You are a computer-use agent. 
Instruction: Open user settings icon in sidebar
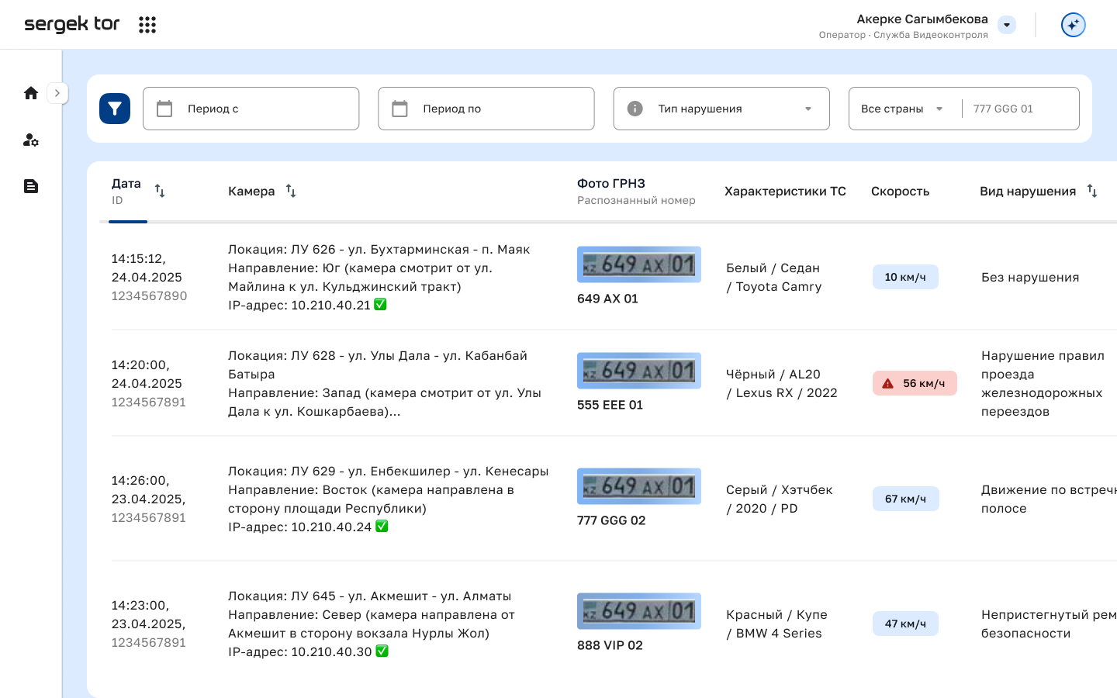(x=31, y=140)
